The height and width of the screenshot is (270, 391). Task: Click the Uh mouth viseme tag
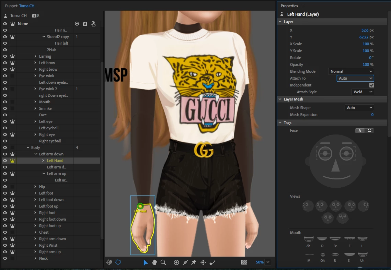click(362, 255)
